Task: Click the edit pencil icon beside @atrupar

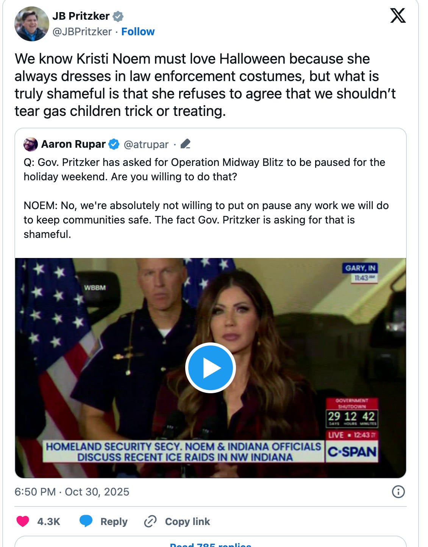Action: pyautogui.click(x=186, y=144)
